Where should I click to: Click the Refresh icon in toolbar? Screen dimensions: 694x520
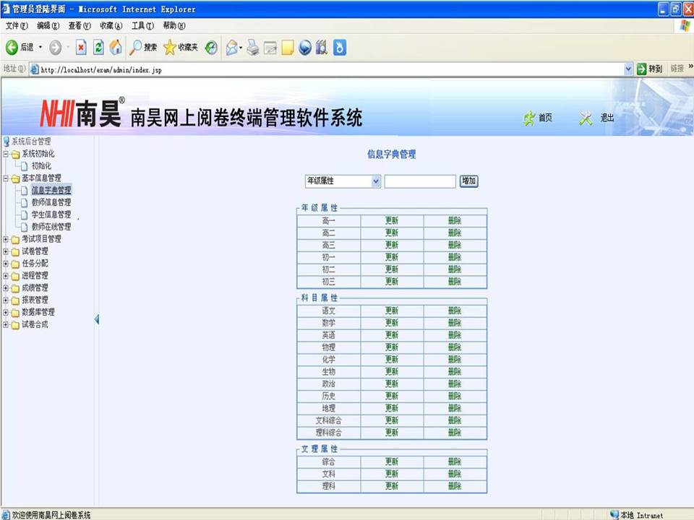point(98,48)
